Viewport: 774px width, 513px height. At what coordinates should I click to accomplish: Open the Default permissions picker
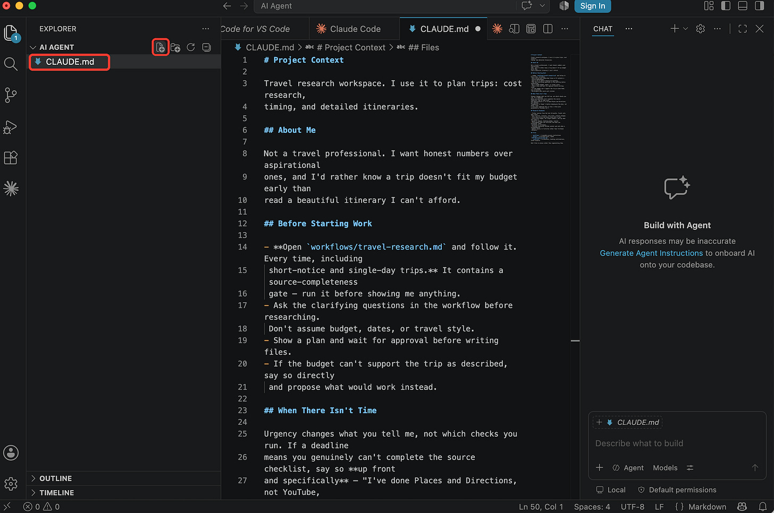coord(677,490)
